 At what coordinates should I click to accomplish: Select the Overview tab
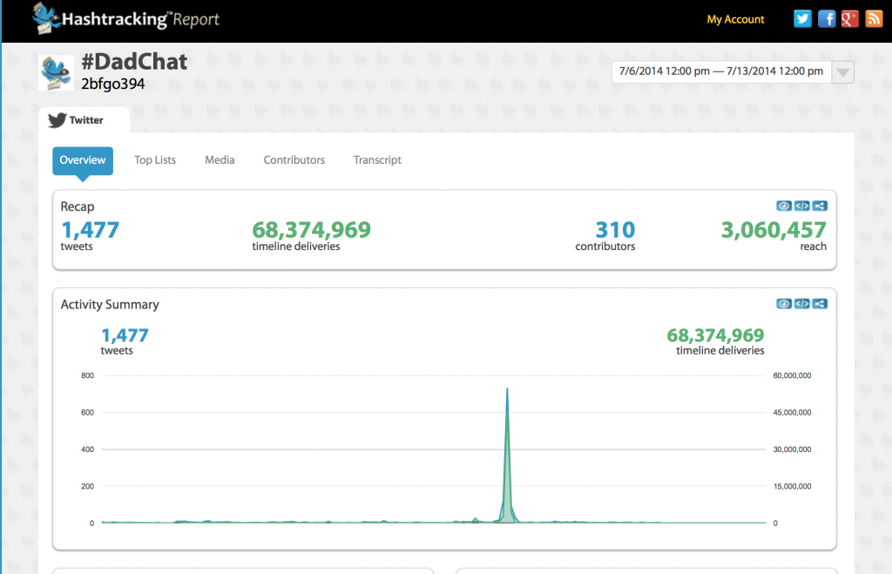click(83, 160)
